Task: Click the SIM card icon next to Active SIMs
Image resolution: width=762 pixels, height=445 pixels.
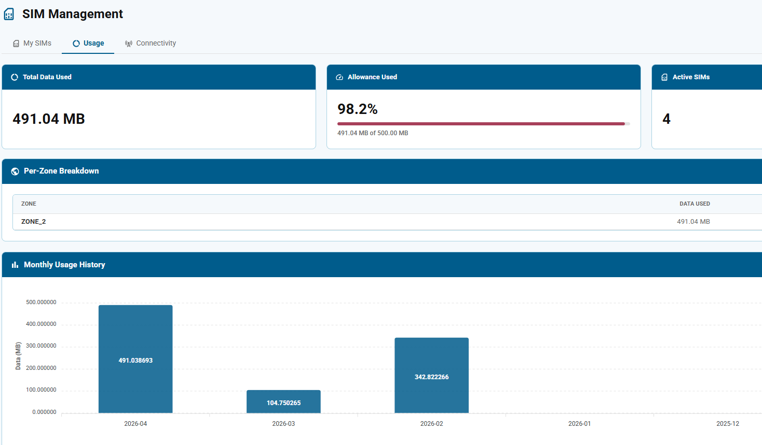Action: tap(664, 77)
